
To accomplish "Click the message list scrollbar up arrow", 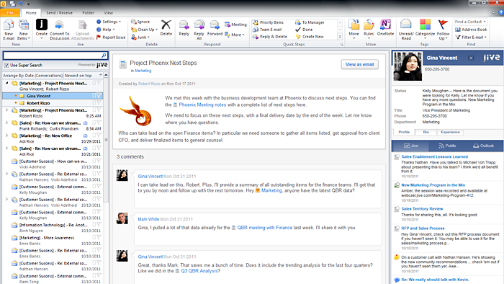I will tap(106, 75).
